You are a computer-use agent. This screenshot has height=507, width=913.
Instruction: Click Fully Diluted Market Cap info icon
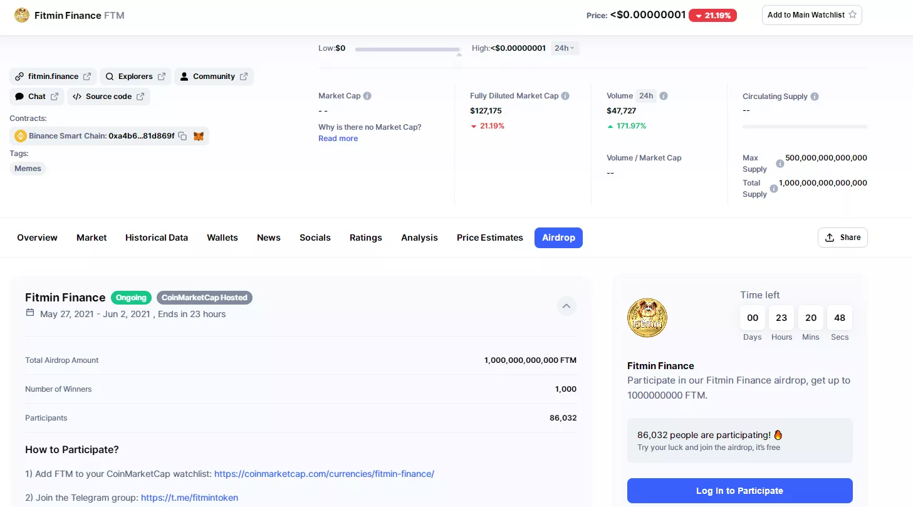(x=565, y=96)
